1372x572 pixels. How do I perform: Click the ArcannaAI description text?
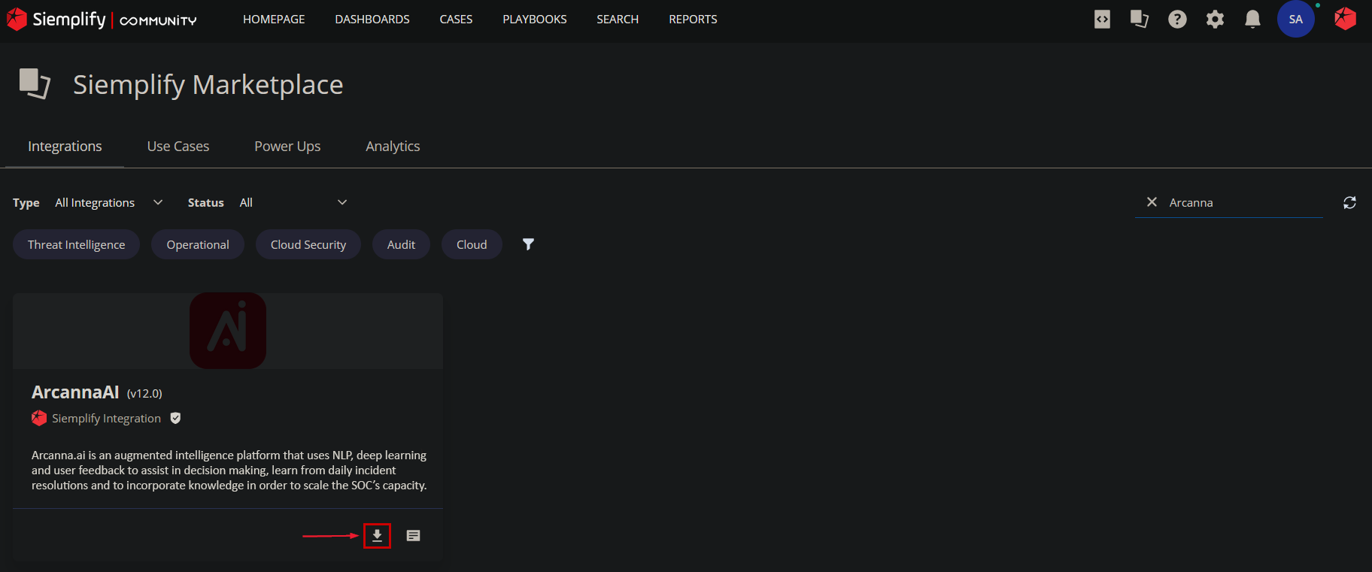point(229,471)
